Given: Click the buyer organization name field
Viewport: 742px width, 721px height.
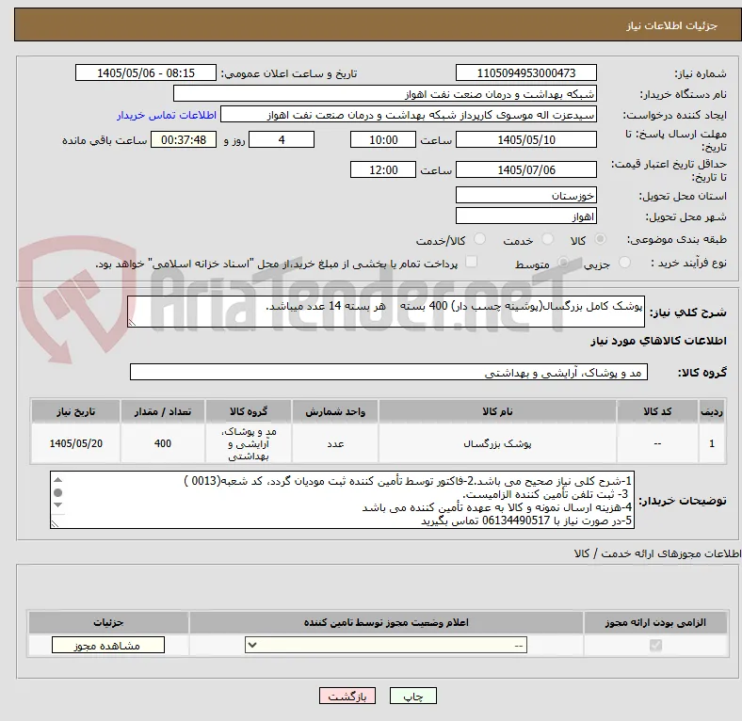Looking at the screenshot, I should click(385, 94).
